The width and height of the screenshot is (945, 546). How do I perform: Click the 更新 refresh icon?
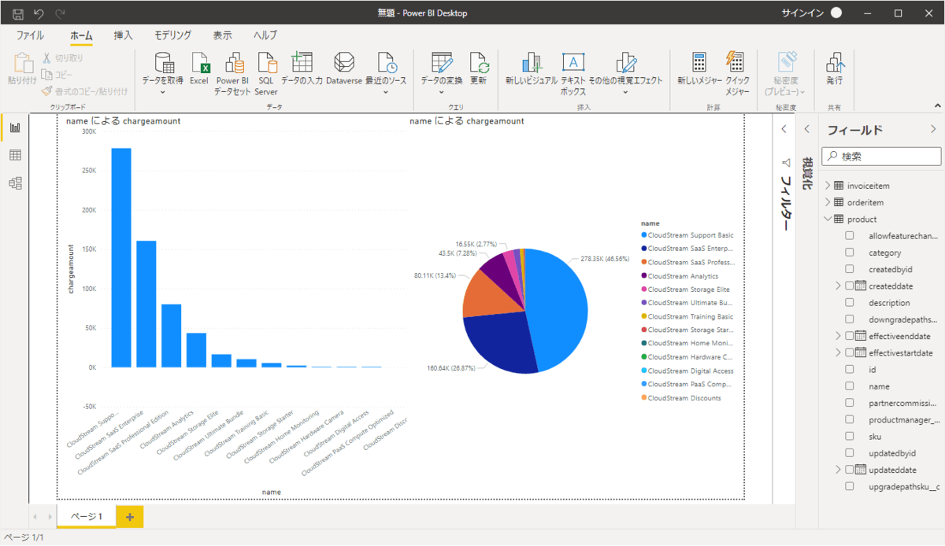coord(478,64)
